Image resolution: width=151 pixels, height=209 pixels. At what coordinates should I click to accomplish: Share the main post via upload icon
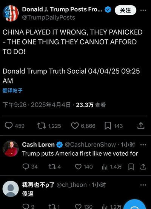(x=141, y=126)
